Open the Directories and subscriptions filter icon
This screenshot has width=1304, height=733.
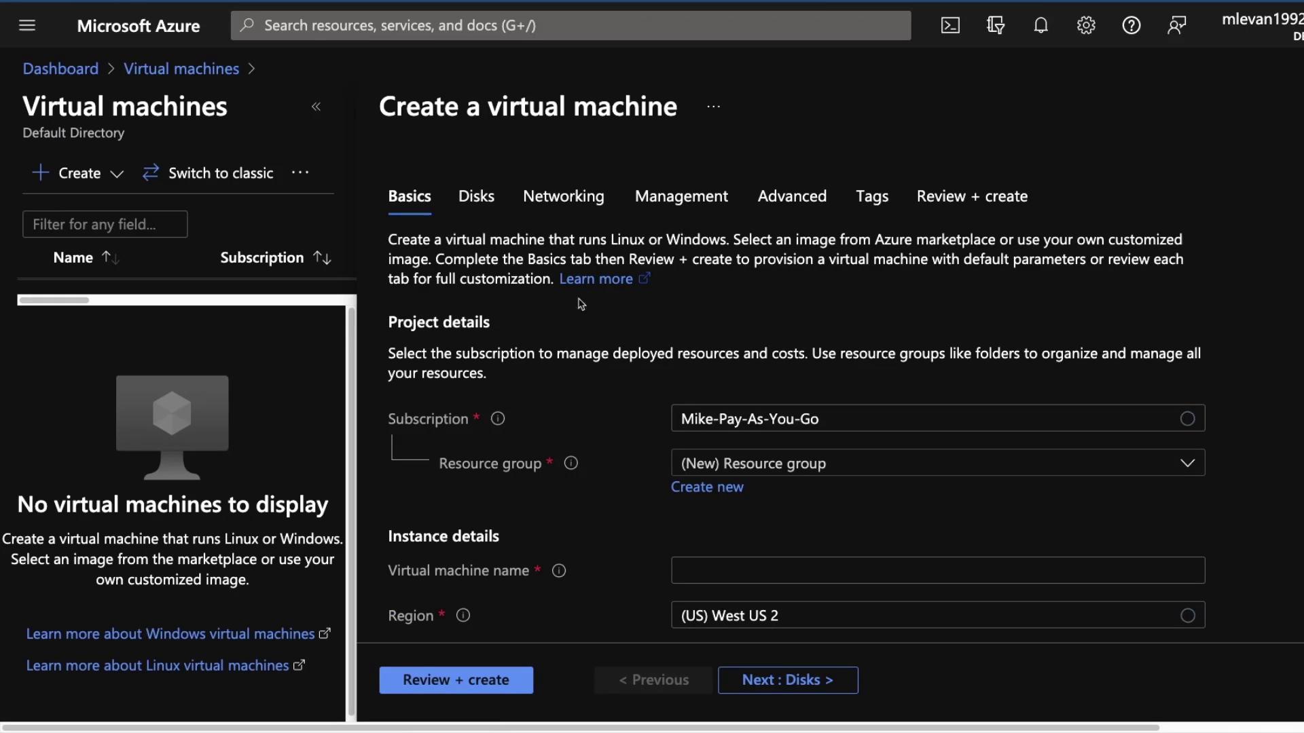click(996, 26)
